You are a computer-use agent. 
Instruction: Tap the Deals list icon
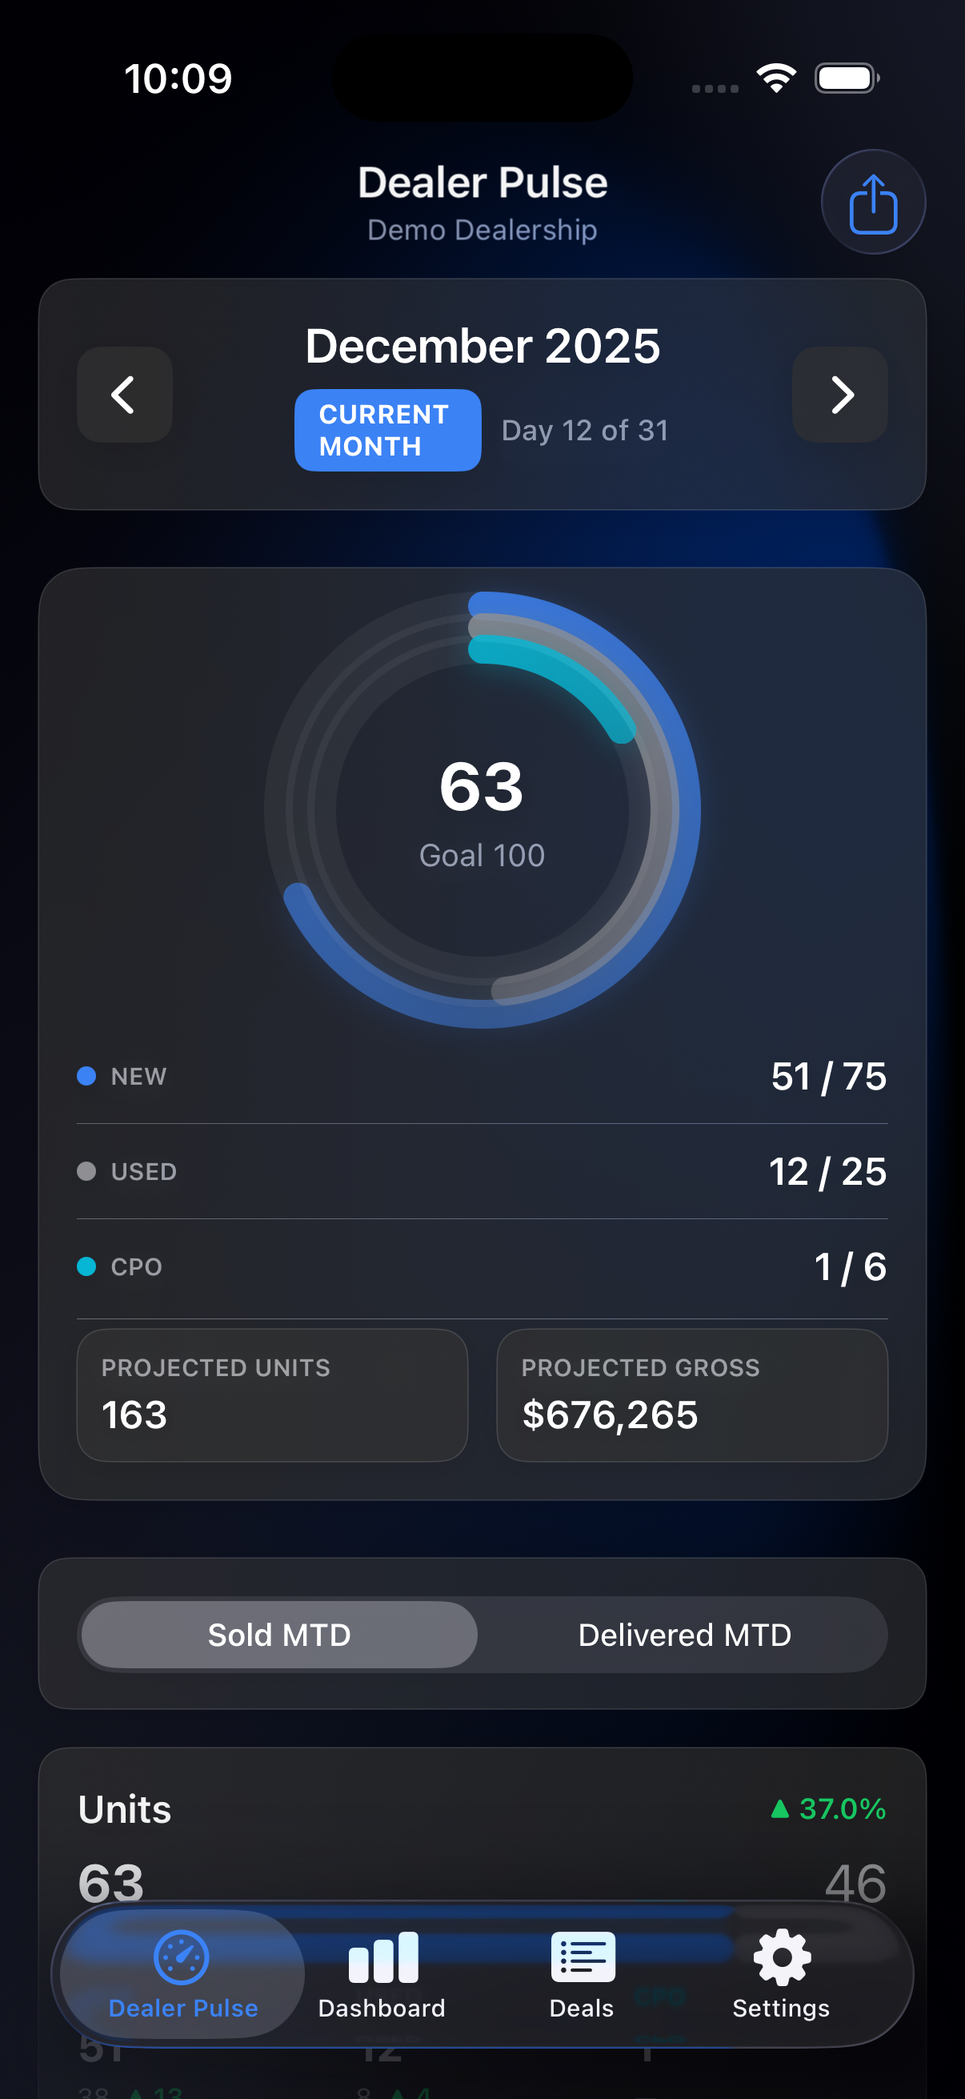coord(581,1959)
